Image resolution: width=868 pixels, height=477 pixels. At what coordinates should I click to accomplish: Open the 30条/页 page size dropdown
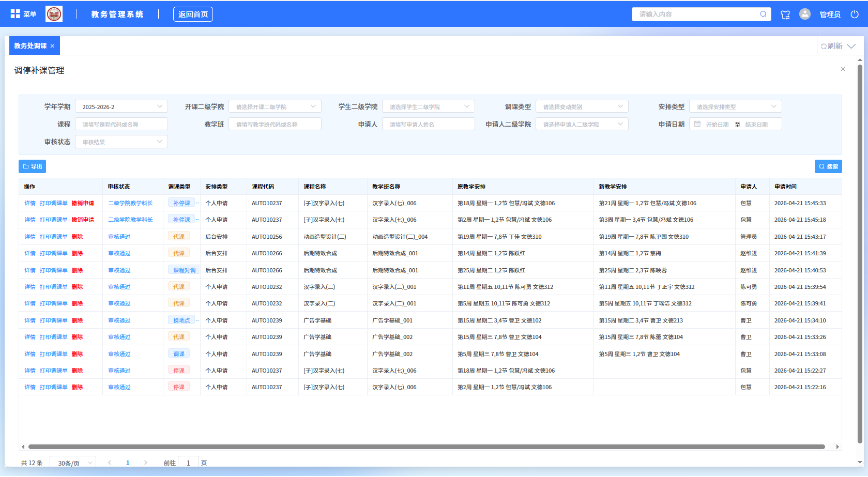[73, 463]
